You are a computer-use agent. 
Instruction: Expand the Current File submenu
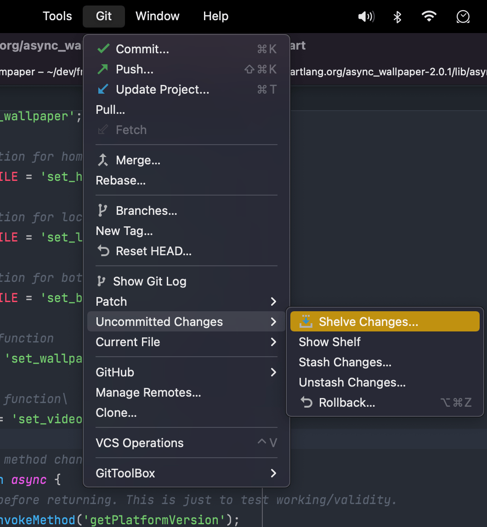(273, 342)
